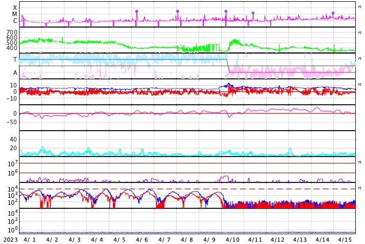This screenshot has height=244, width=365.
Task: Click the '4/ 5' date label
Action: coord(119,240)
